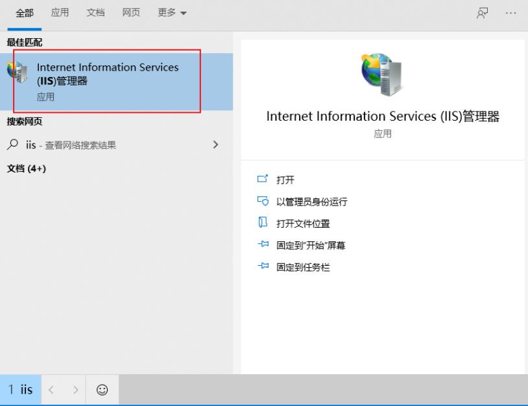528x406 pixels.
Task: Select 以管理员身份运行
Action: coord(312,202)
